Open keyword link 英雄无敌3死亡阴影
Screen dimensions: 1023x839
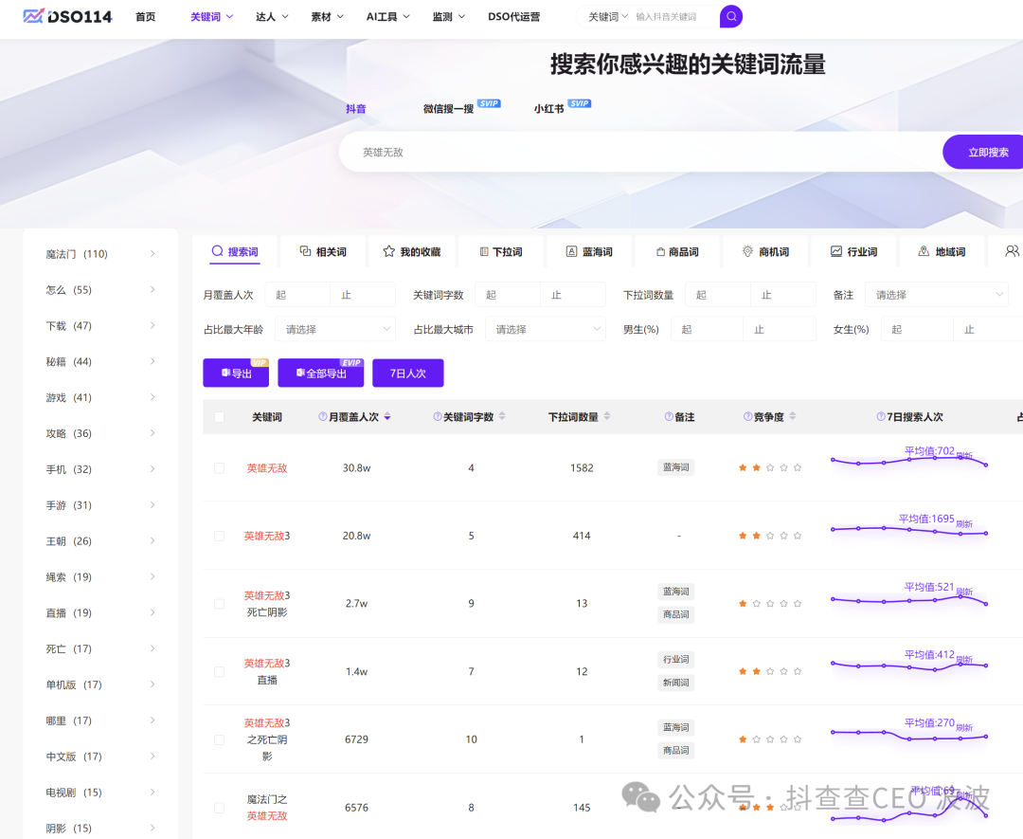pyautogui.click(x=268, y=603)
